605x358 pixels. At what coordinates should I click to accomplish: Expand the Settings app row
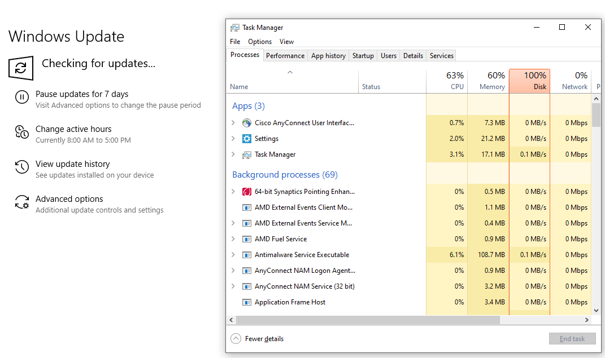[x=233, y=138]
